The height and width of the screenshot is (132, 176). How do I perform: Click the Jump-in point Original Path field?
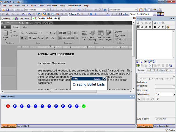(165, 119)
